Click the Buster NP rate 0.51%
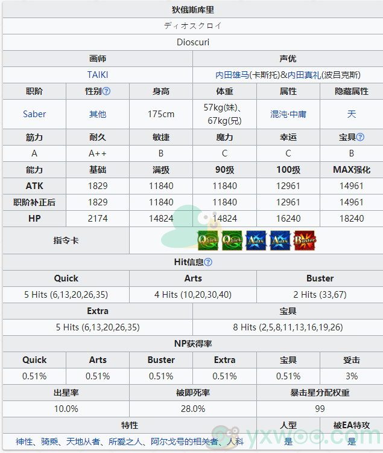 click(161, 376)
